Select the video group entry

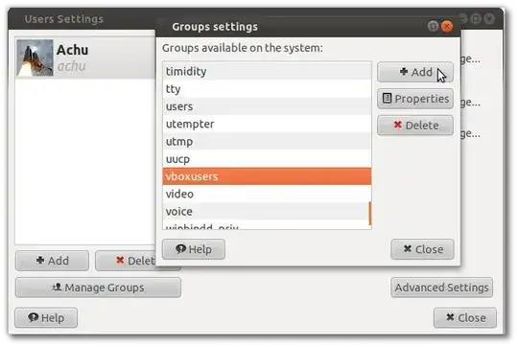(267, 194)
